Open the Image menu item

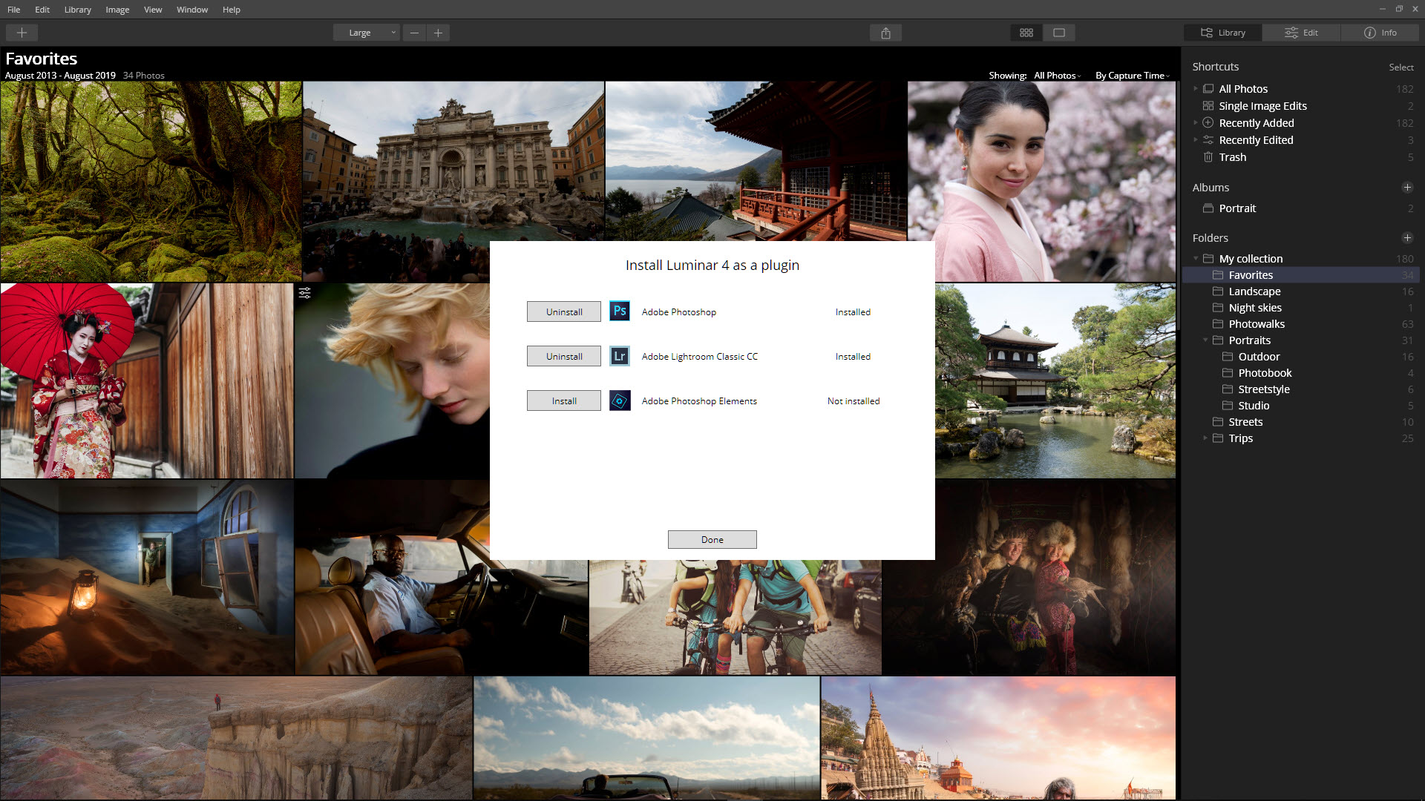tap(117, 9)
